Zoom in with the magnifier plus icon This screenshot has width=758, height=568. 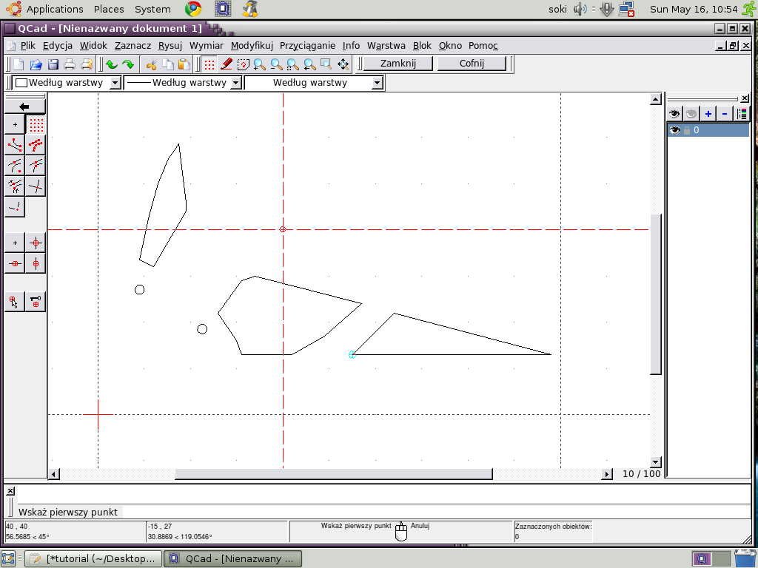click(x=260, y=64)
